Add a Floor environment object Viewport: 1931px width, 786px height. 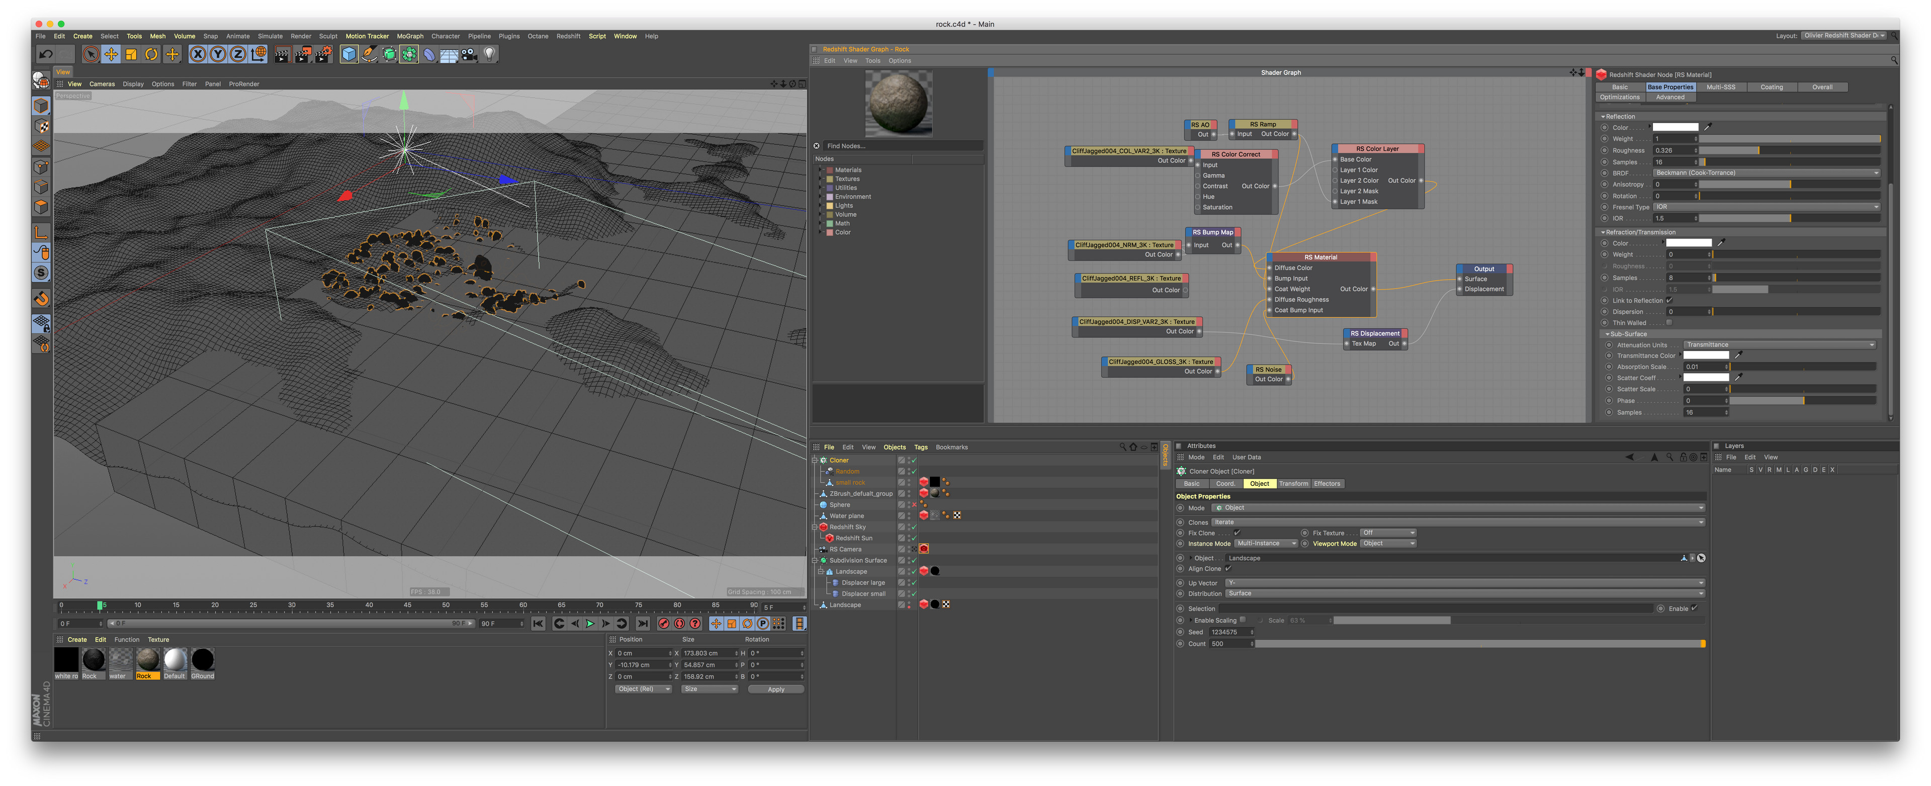[450, 54]
